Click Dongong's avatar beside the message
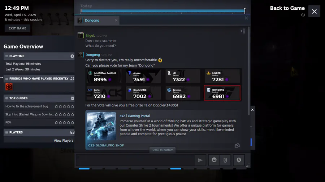 pyautogui.click(x=81, y=54)
